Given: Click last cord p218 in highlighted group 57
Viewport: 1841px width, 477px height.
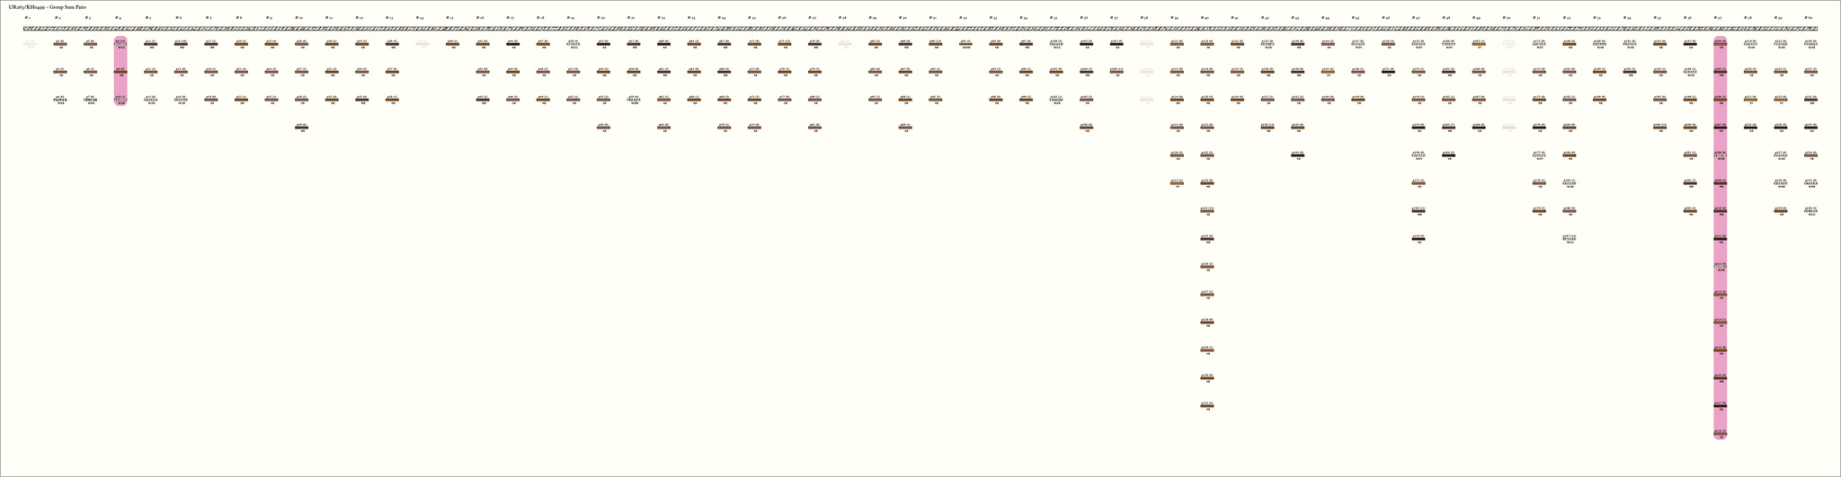Looking at the screenshot, I should [1720, 434].
